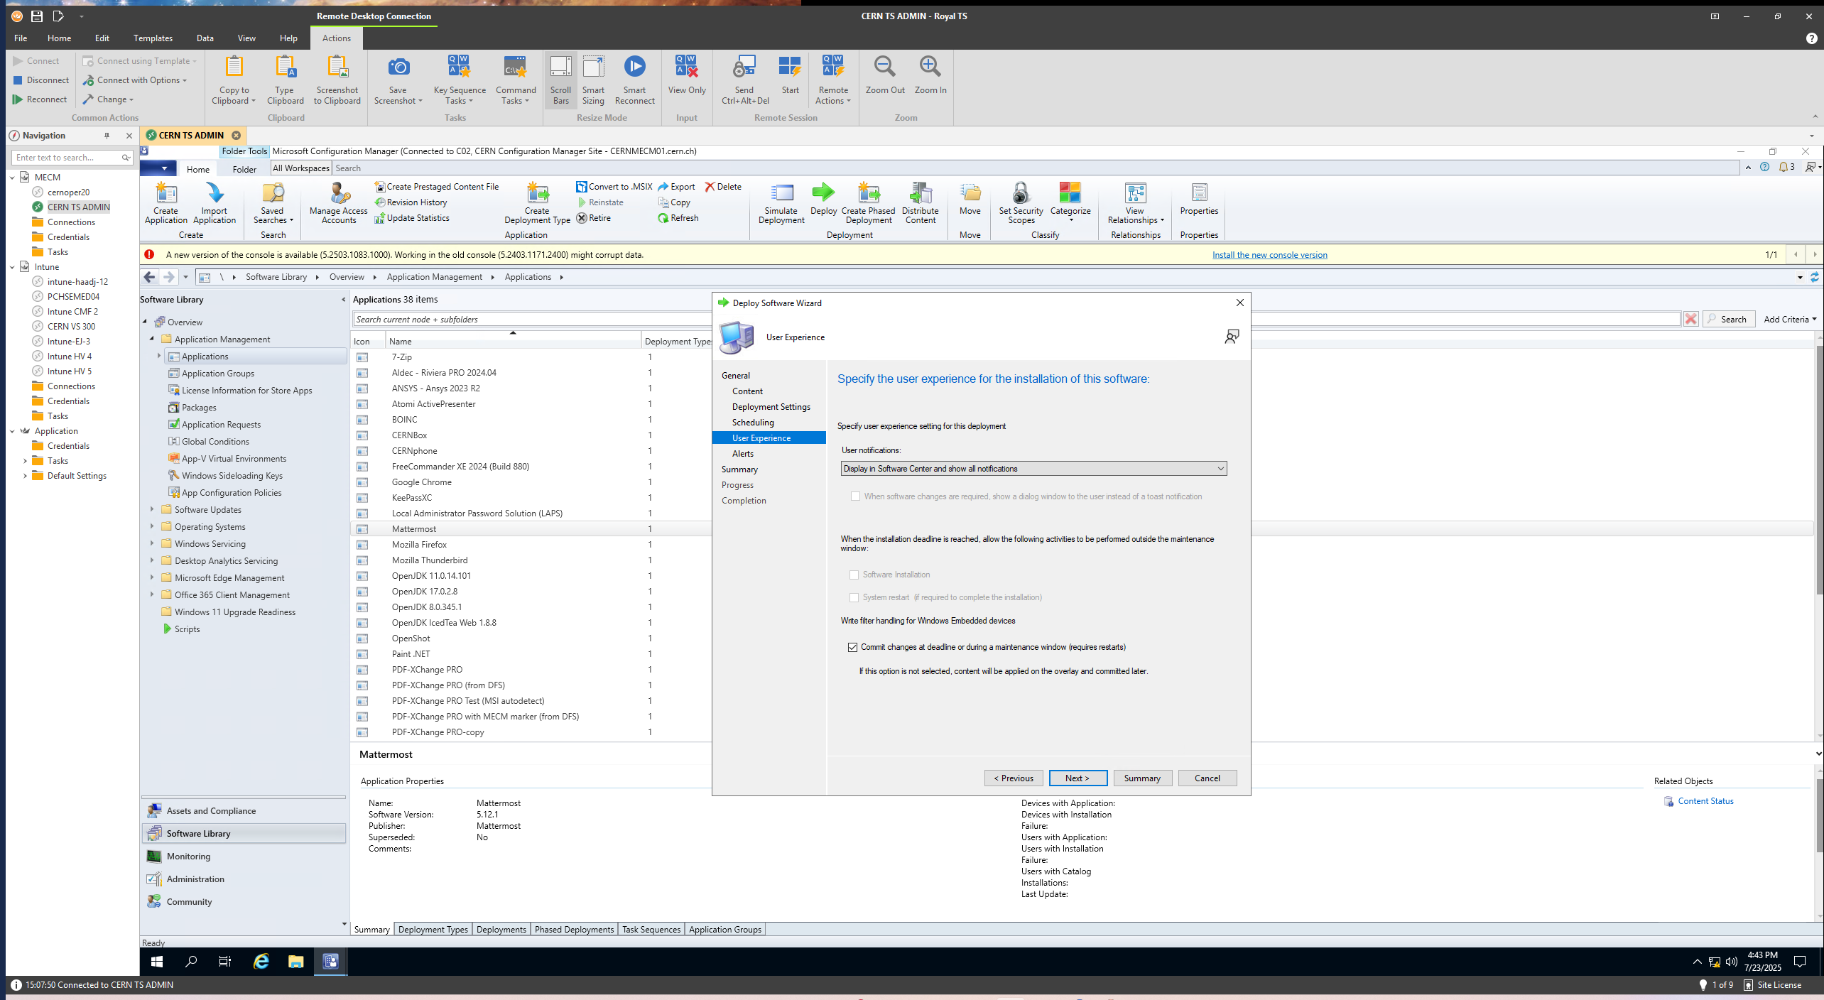Click Create Prestaged Content File
The image size is (1824, 1000).
tap(437, 187)
